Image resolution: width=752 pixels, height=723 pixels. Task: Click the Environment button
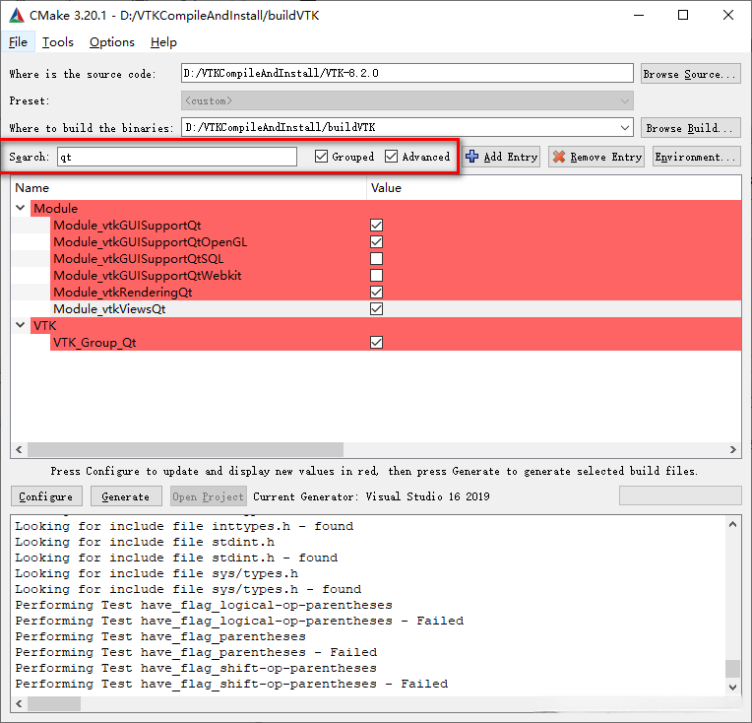696,157
